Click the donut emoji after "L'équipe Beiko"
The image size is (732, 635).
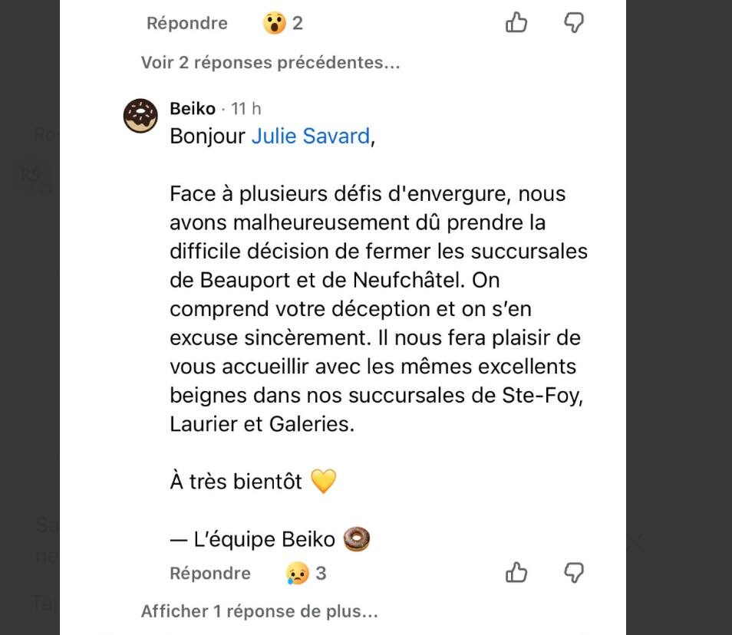pyautogui.click(x=357, y=539)
